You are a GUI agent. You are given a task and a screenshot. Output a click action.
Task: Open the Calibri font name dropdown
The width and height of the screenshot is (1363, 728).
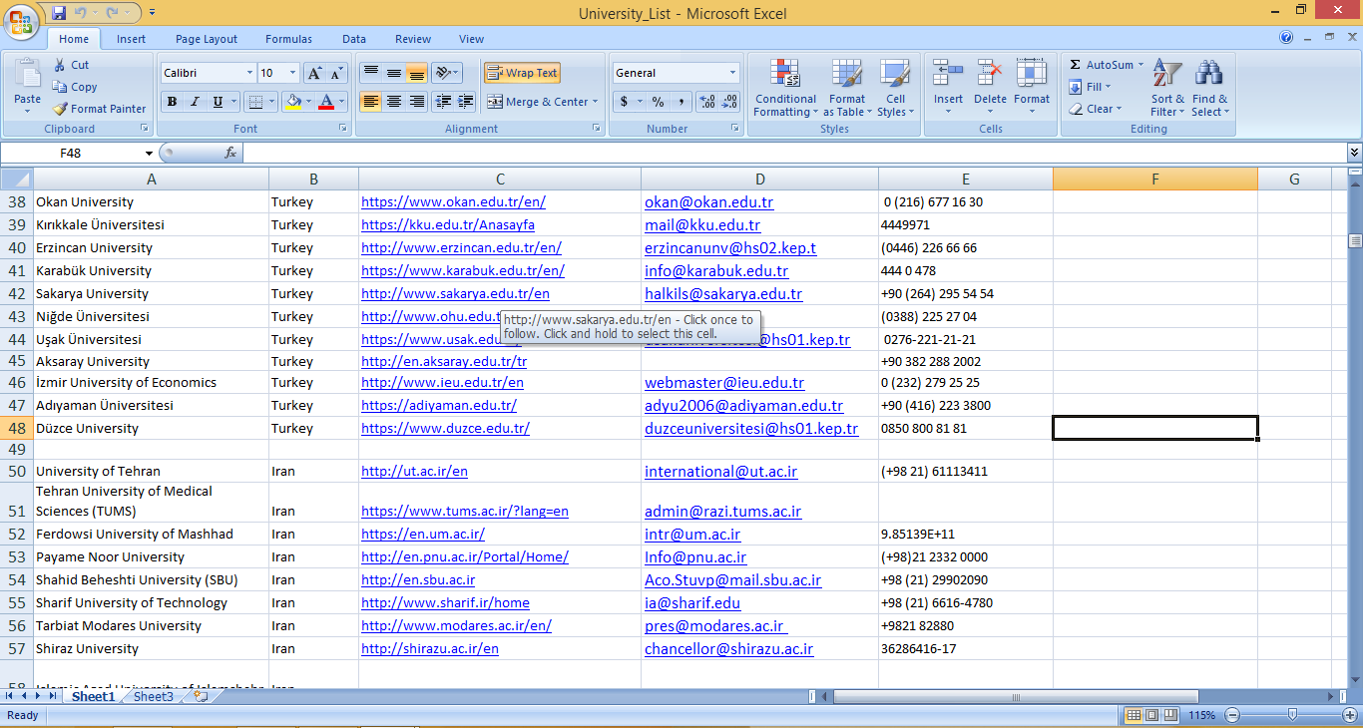point(249,73)
